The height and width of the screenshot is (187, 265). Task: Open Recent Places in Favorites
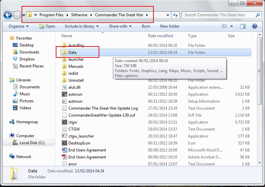point(32,66)
